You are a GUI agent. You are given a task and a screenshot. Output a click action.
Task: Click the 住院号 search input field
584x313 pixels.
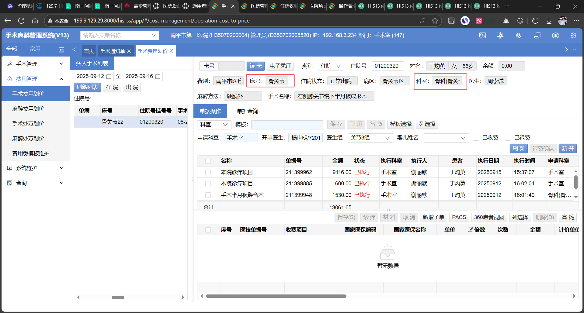pyautogui.click(x=122, y=98)
